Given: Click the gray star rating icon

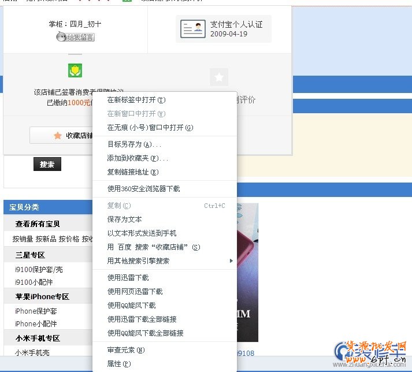Looking at the screenshot, I should tap(219, 77).
